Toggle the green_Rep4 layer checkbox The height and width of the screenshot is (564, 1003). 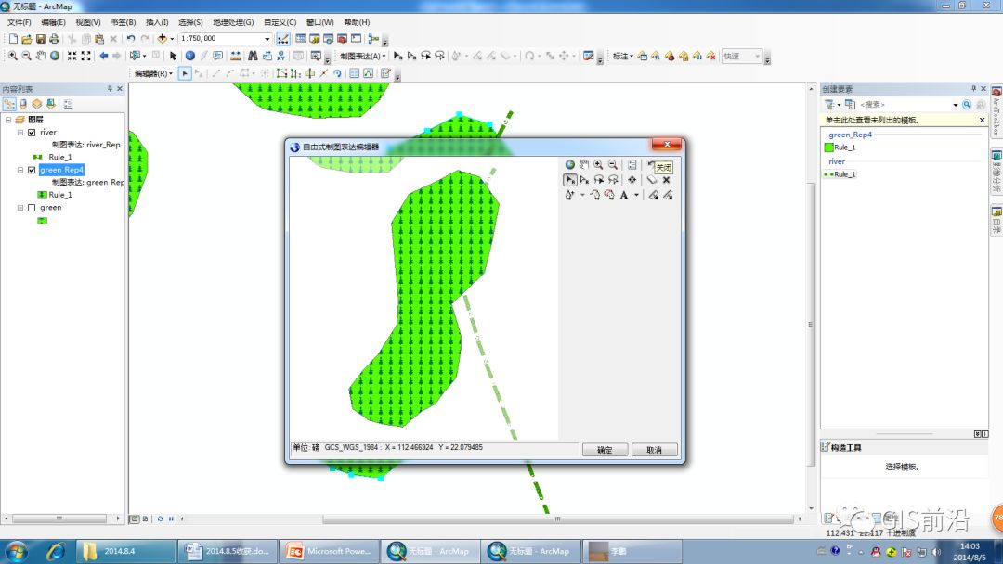[32, 170]
